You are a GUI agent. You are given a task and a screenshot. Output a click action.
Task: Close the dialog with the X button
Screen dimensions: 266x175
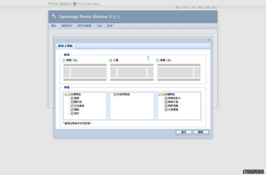click(209, 40)
